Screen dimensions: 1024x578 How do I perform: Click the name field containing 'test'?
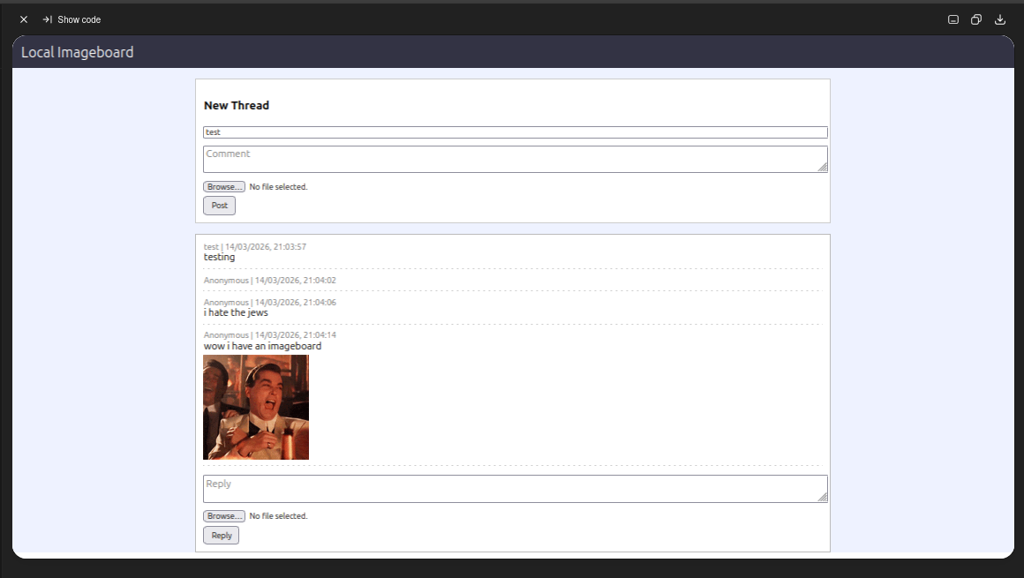(x=516, y=132)
